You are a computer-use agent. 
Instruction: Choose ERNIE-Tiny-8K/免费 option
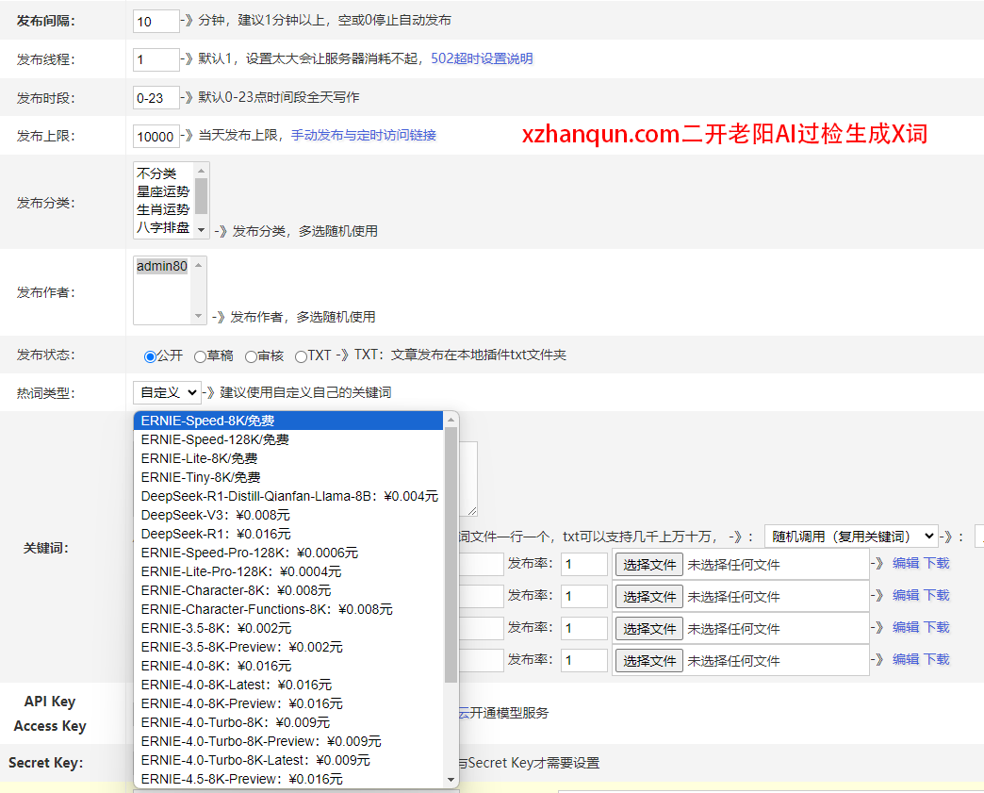tap(288, 477)
